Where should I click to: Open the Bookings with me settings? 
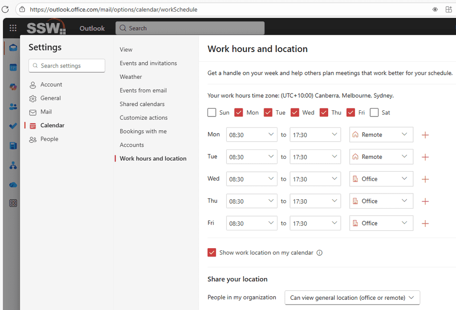point(143,131)
